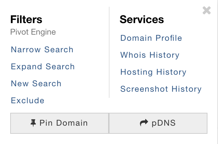This screenshot has width=218, height=144.
Task: Click the curved arrow icon beside pDNS
Action: [144, 123]
